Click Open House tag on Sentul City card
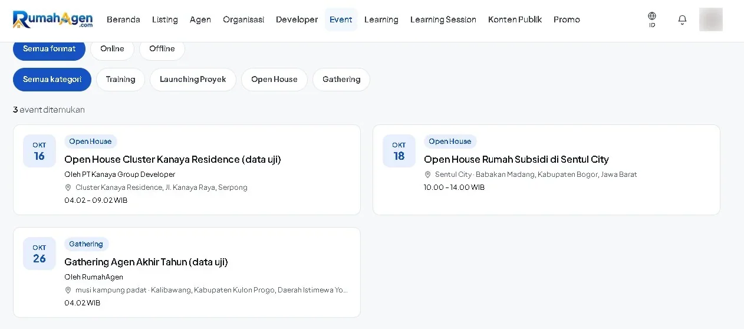Viewport: 744px width, 329px height. tap(450, 142)
